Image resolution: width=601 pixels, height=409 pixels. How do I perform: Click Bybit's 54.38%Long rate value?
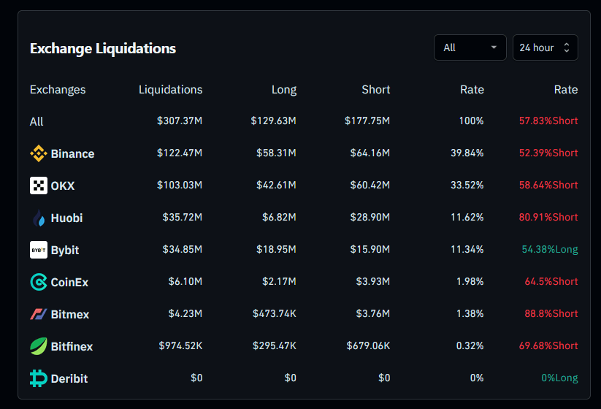point(549,249)
